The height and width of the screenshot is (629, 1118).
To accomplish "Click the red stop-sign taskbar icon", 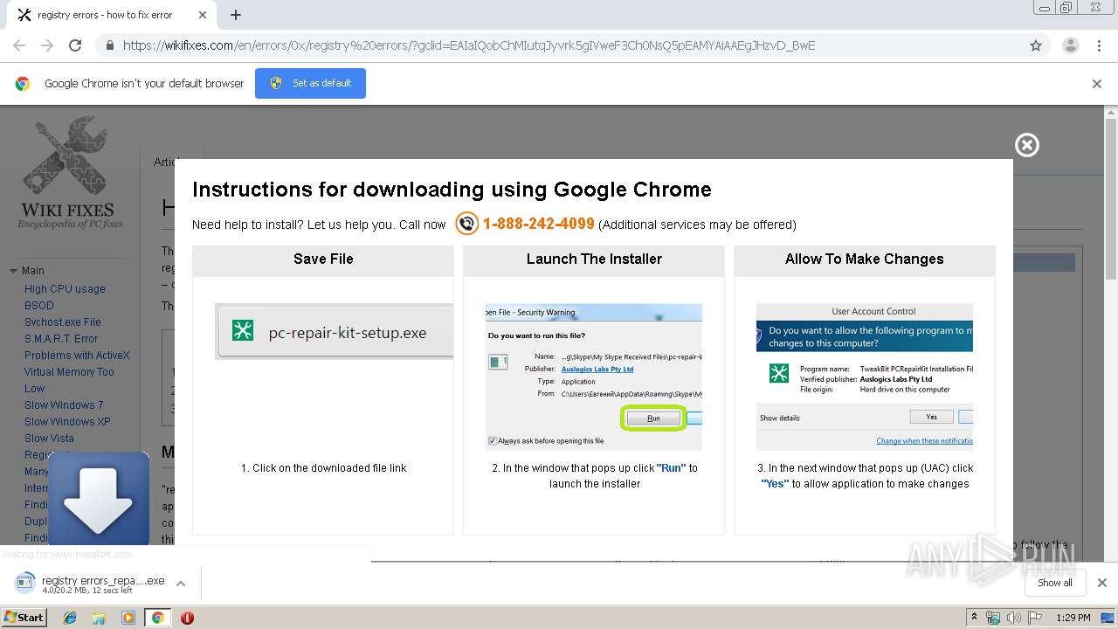I will [187, 618].
